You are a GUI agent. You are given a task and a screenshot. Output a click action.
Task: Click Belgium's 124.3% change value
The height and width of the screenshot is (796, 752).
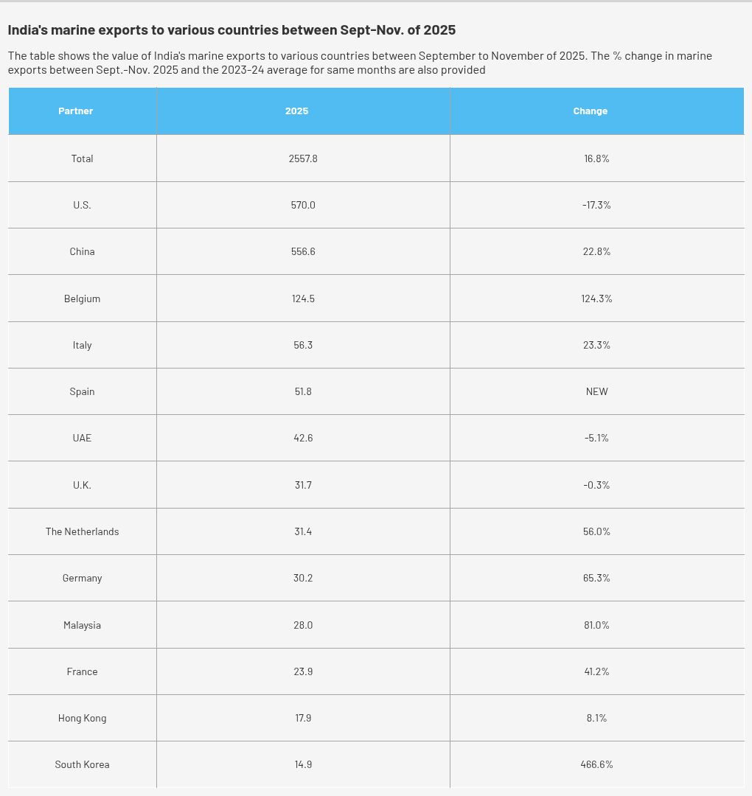tap(596, 298)
